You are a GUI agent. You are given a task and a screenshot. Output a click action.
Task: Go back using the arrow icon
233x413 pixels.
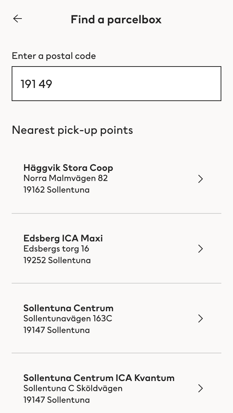17,19
